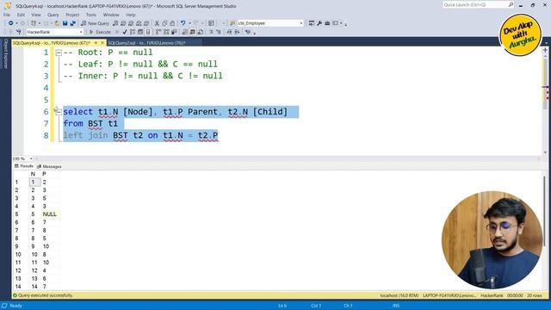Viewport: 551px width, 310px height.
Task: Open the document tab list dropdown arrow
Action: click(546, 43)
